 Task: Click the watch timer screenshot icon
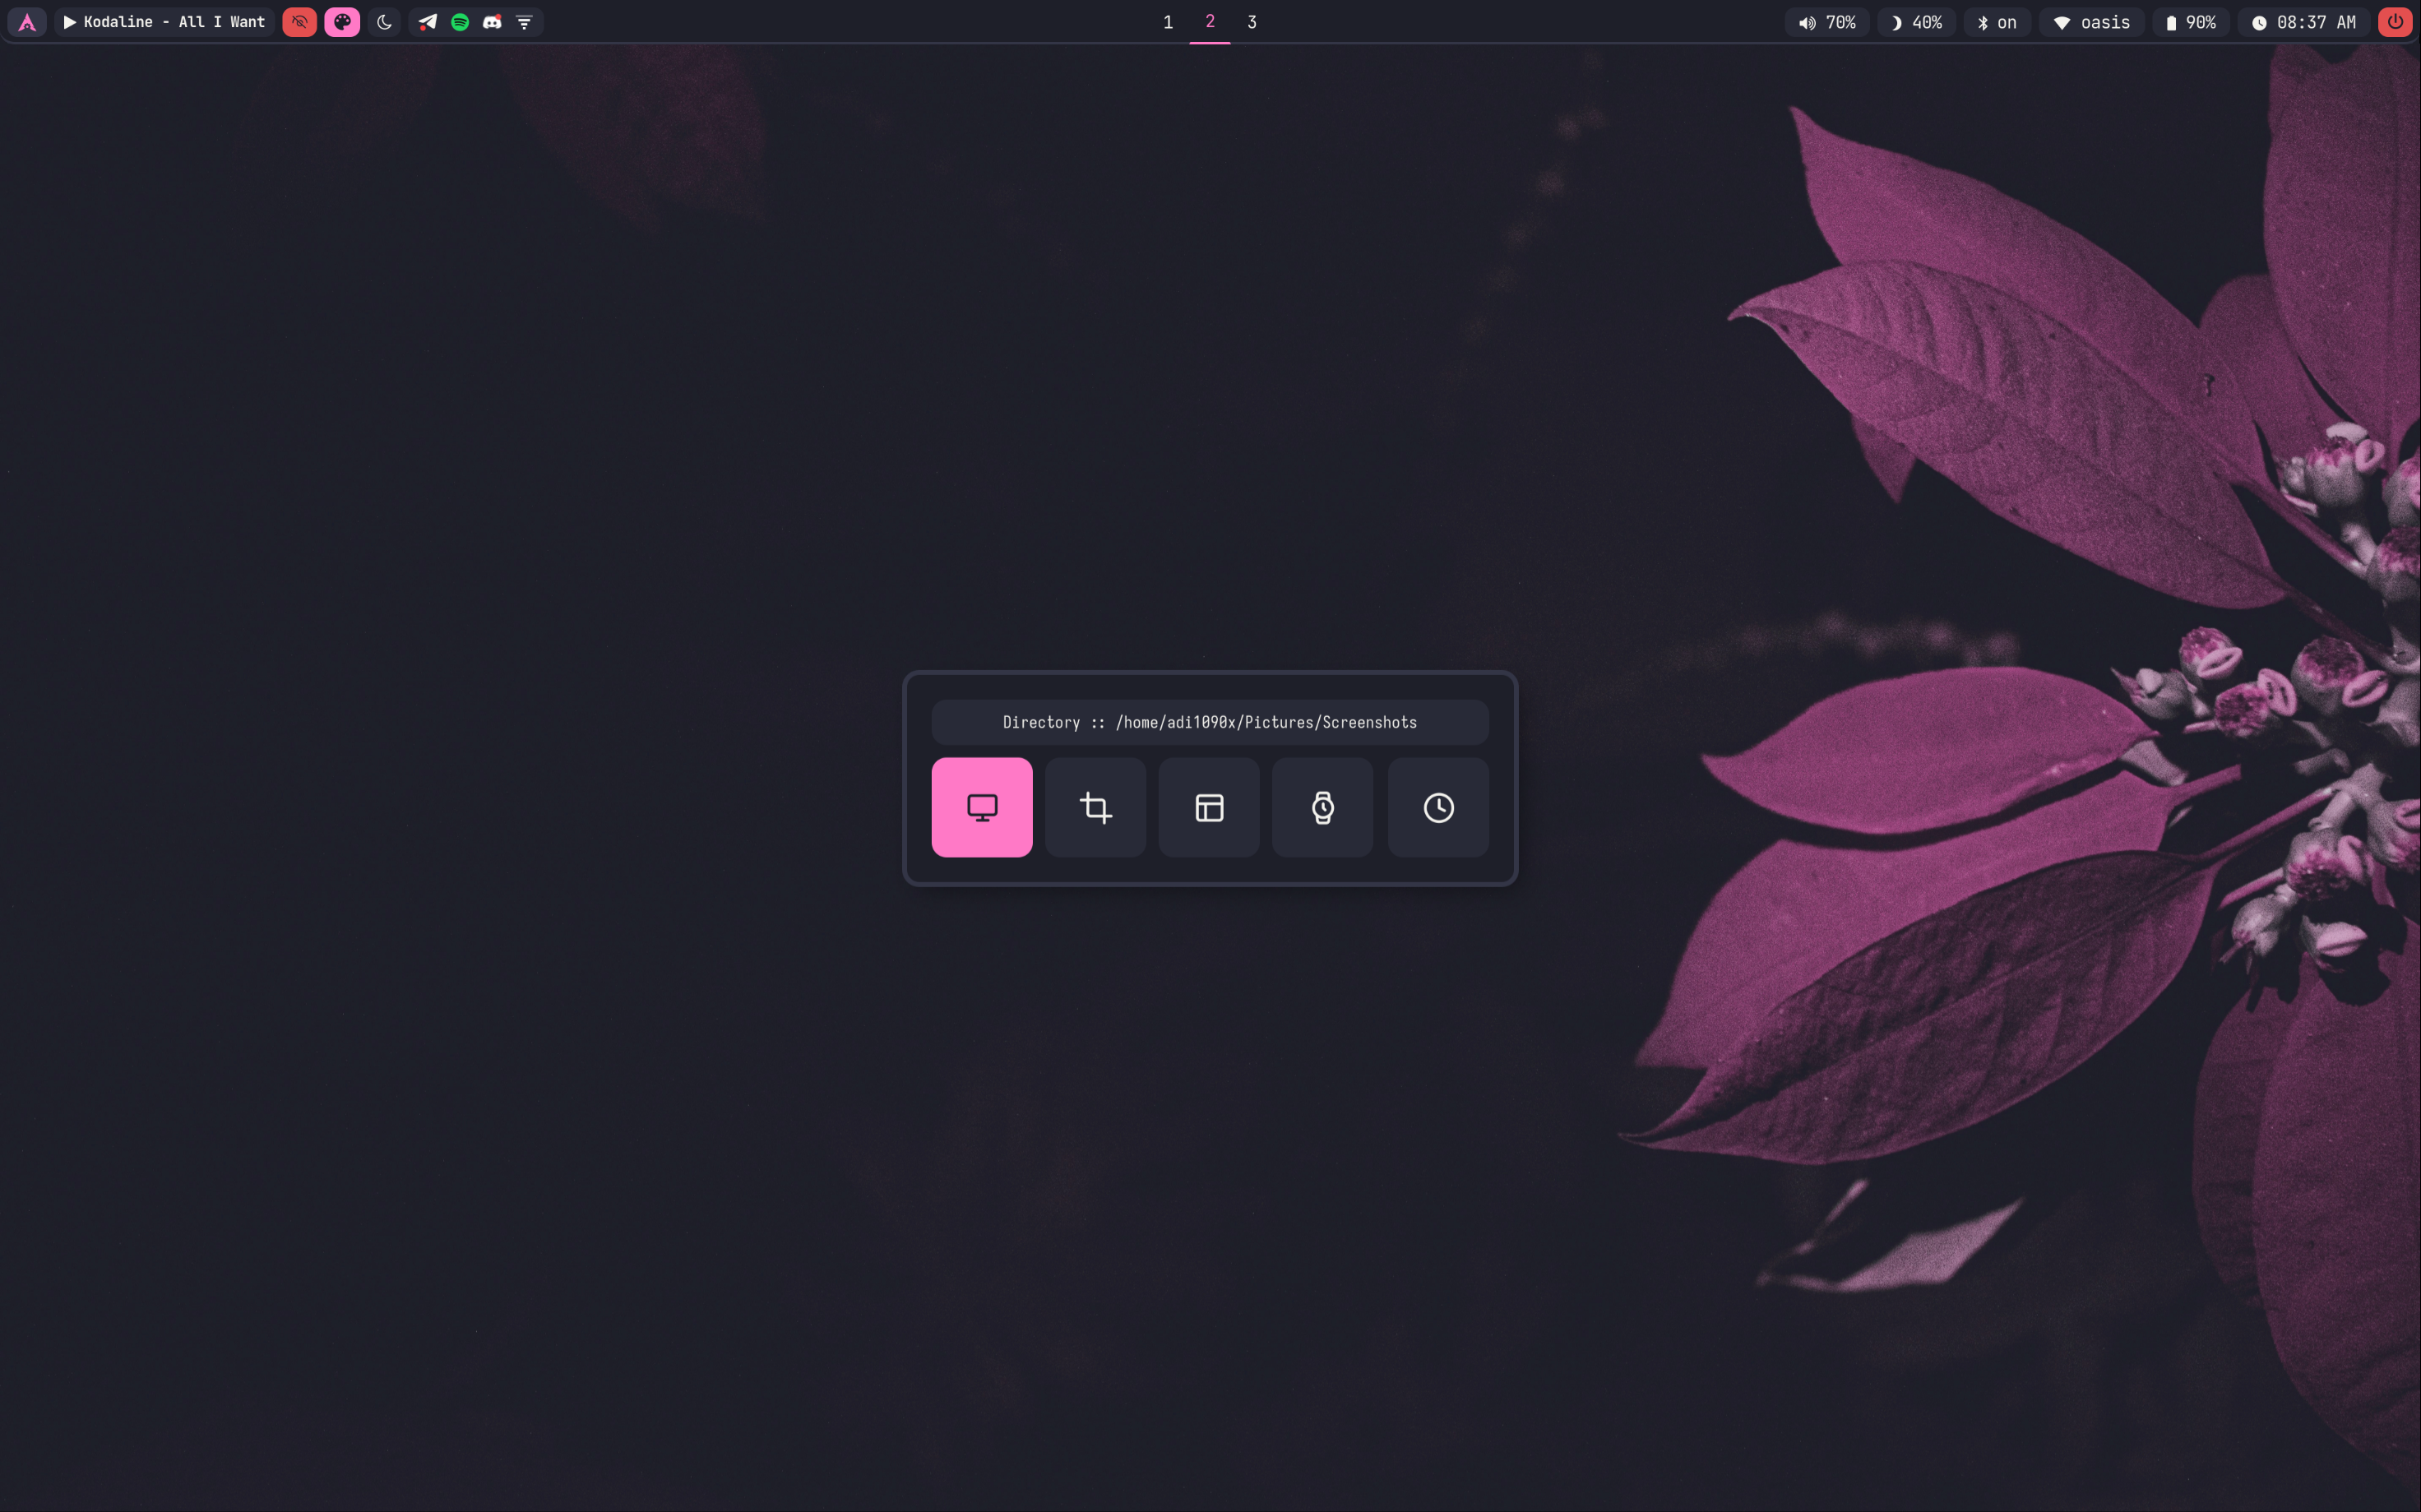pyautogui.click(x=1322, y=807)
